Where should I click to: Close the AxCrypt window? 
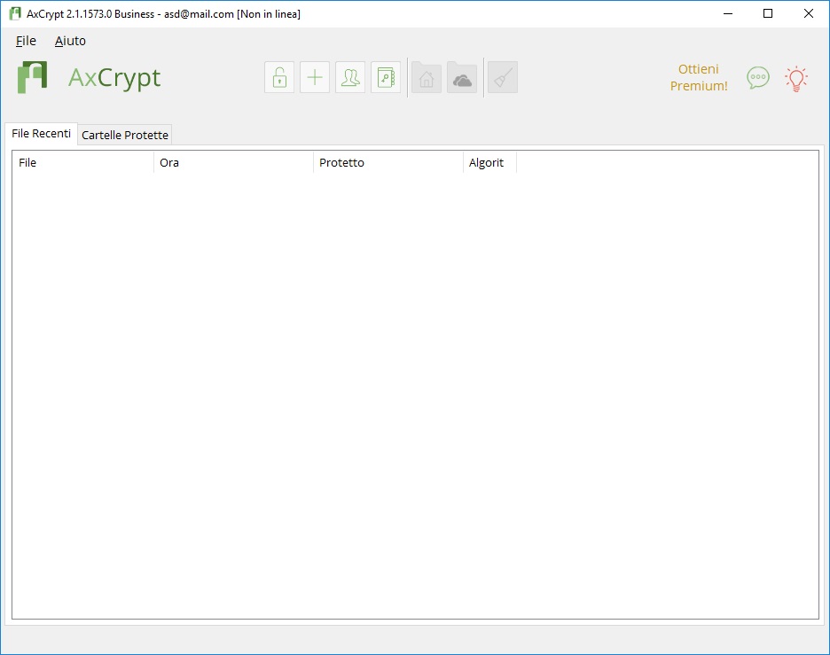coord(809,14)
